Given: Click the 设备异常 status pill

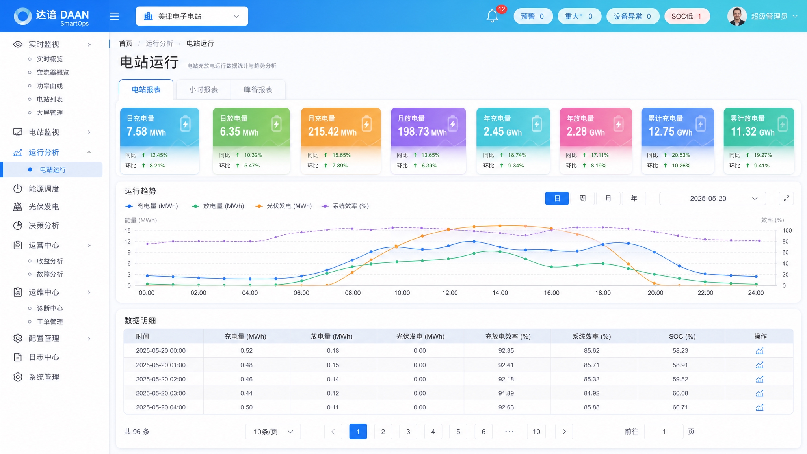Looking at the screenshot, I should (632, 16).
